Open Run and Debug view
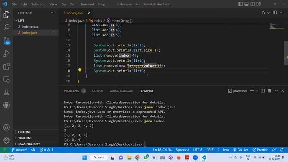 pos(6,54)
